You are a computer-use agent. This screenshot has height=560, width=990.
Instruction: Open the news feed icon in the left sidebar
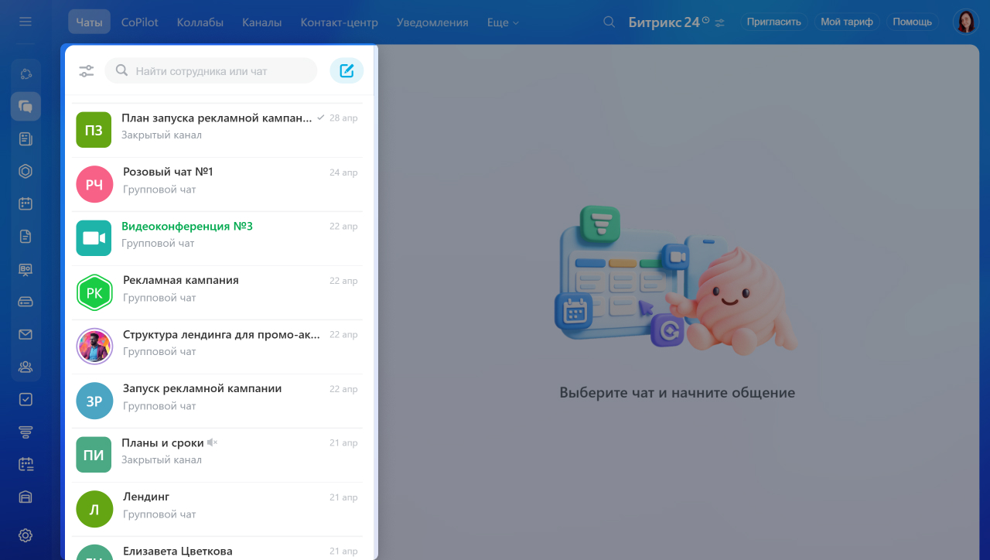click(26, 139)
